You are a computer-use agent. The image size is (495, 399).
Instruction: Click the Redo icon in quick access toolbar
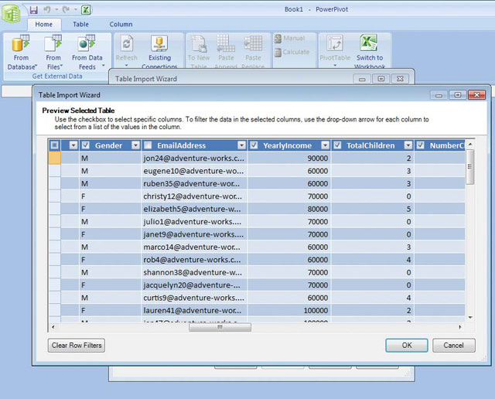tap(66, 10)
